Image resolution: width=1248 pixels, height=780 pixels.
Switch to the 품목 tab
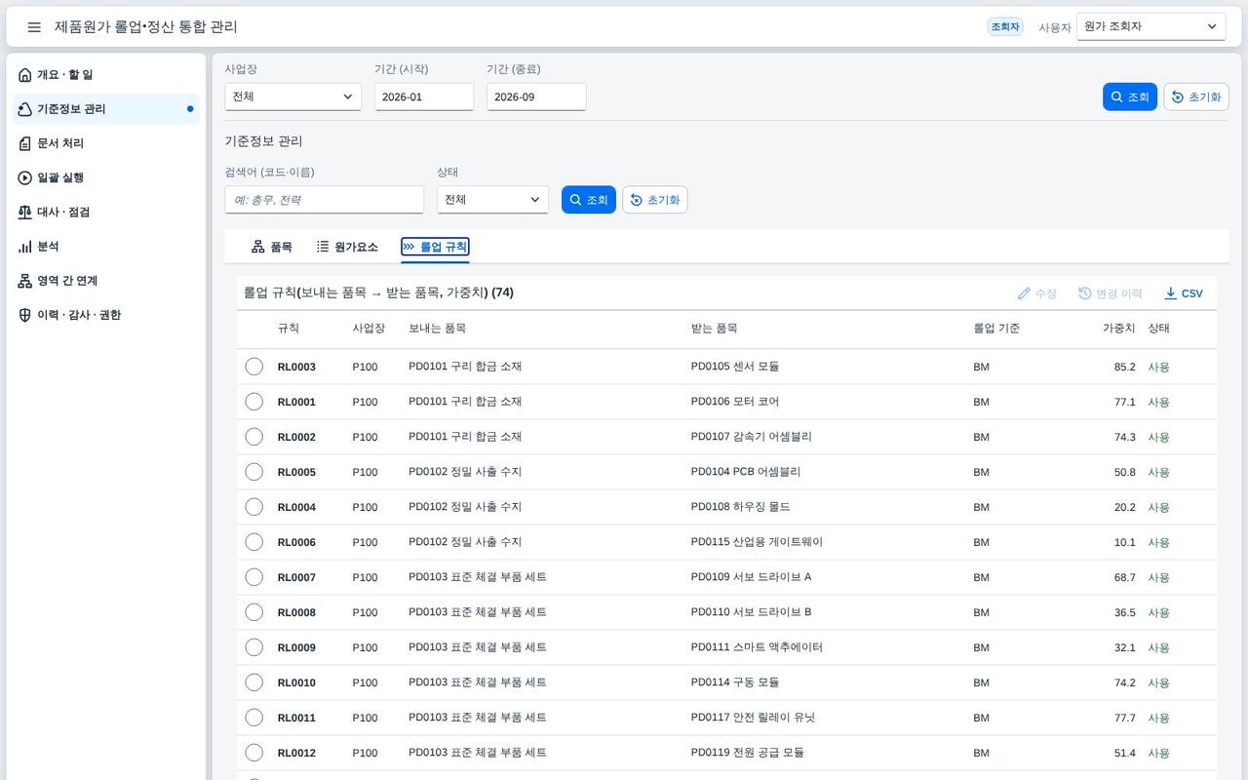click(272, 247)
